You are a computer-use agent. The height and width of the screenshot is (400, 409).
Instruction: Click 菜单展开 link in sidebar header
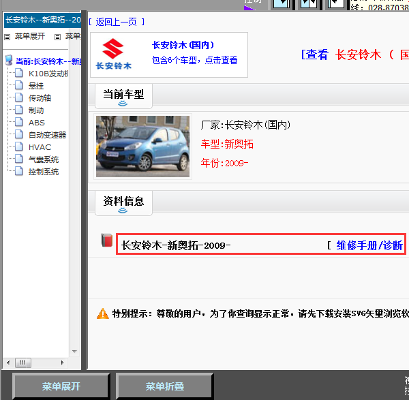[x=30, y=36]
